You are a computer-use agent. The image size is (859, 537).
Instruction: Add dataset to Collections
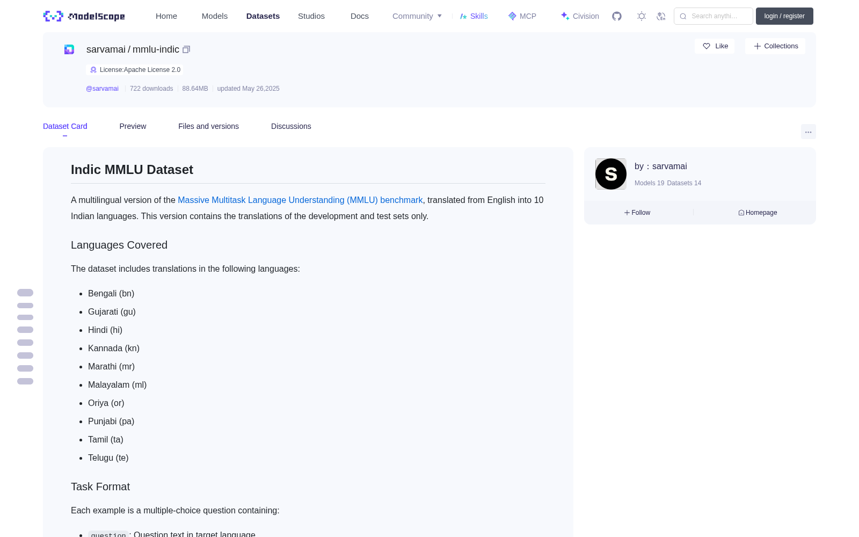[775, 46]
